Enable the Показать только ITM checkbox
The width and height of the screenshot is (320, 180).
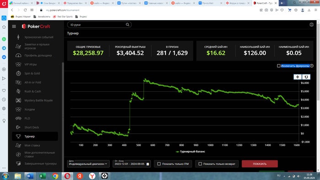[x=159, y=164]
